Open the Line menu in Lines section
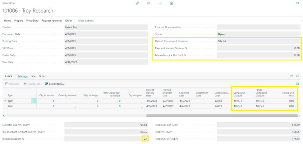The image size is (303, 144). (x=33, y=76)
